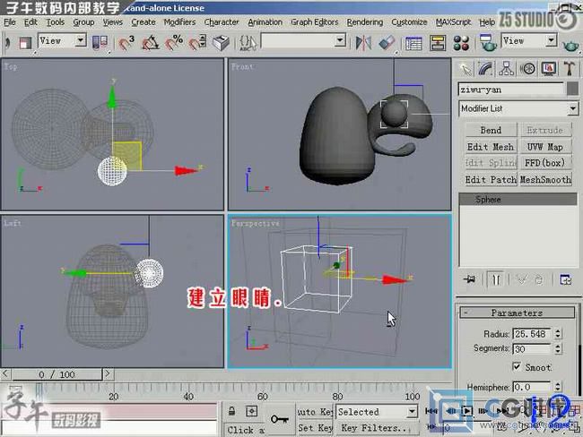Screen dimensions: 583x437
Task: Click the Pin Stack icon
Action: [x=469, y=279]
